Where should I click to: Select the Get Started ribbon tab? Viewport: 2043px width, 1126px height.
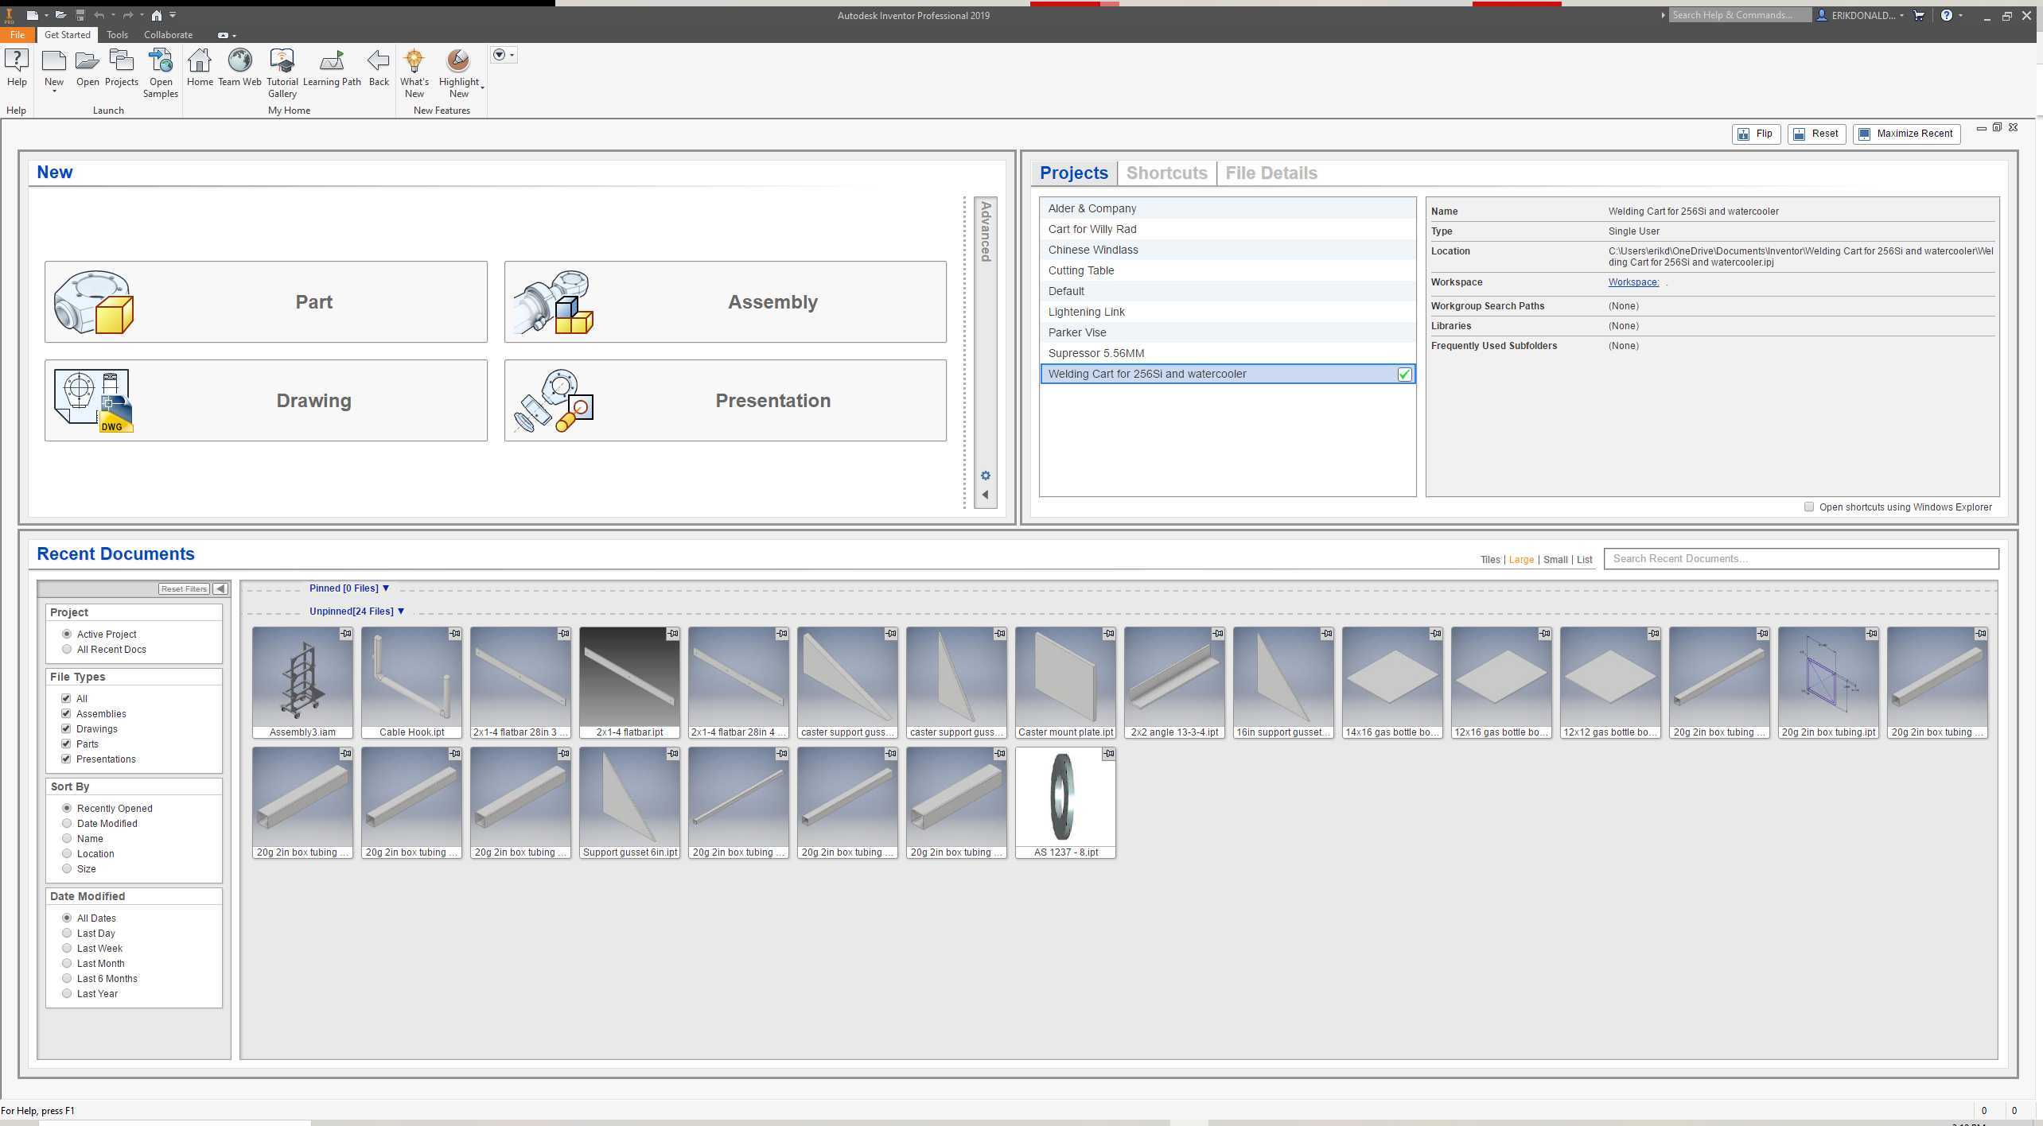[x=68, y=35]
